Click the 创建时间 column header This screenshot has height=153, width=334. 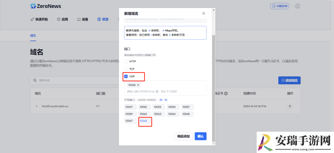coord(250,93)
